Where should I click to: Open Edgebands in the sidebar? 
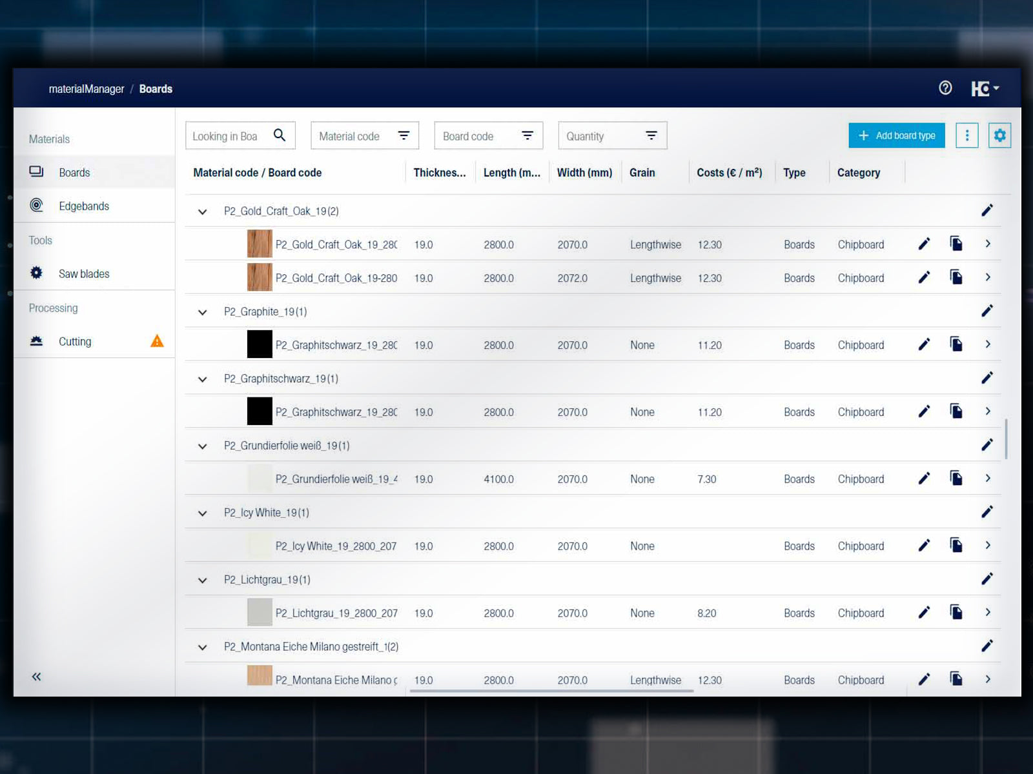pos(83,206)
